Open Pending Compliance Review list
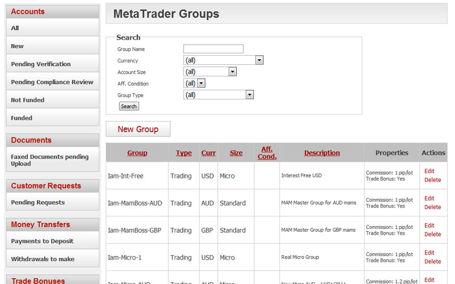455x284 pixels. 52,82
